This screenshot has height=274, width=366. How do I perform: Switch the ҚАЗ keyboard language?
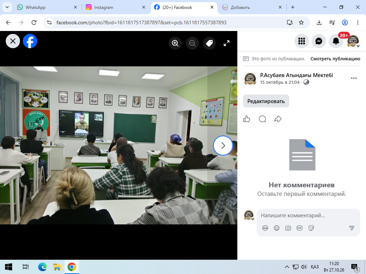click(315, 267)
